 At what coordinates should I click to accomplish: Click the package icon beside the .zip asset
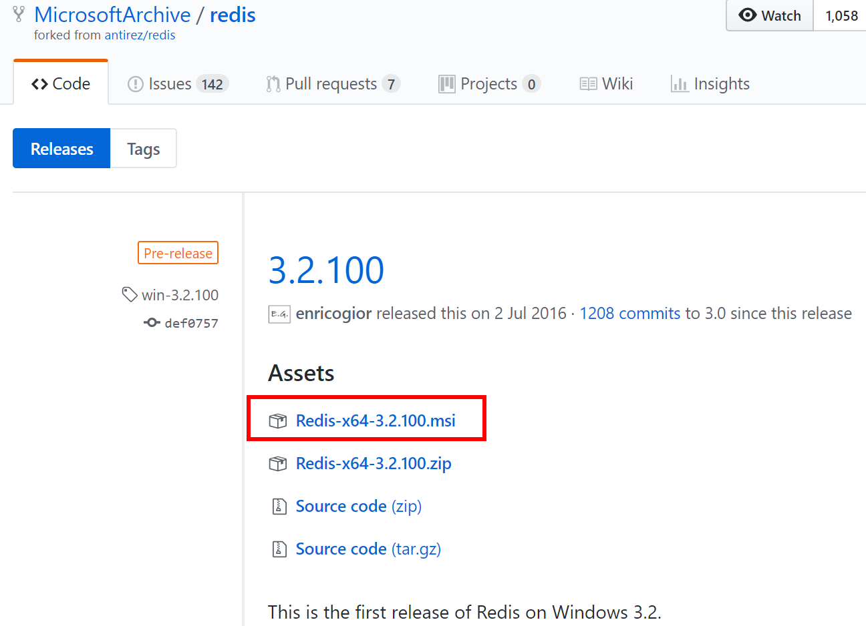[x=278, y=464]
